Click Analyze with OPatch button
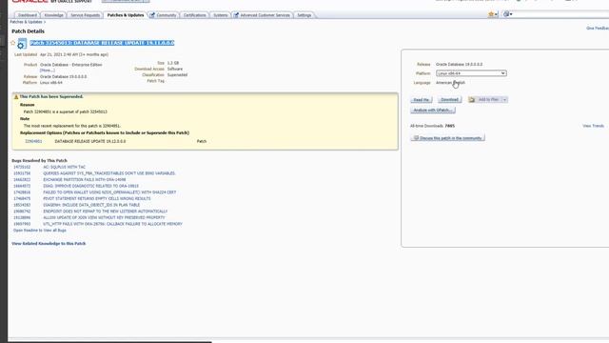 [x=433, y=111]
